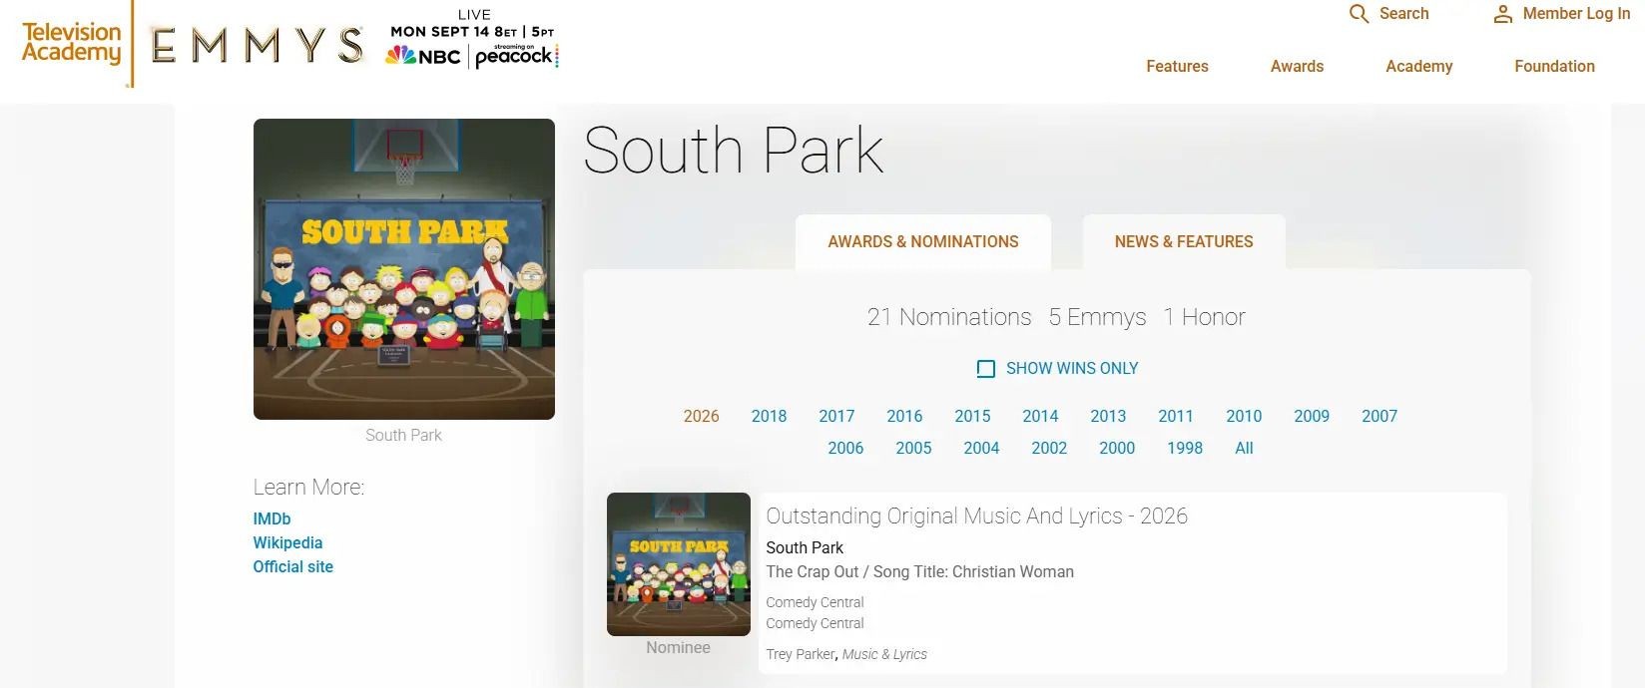Filter nominations by year 2006
Image resolution: width=1645 pixels, height=688 pixels.
tap(845, 448)
